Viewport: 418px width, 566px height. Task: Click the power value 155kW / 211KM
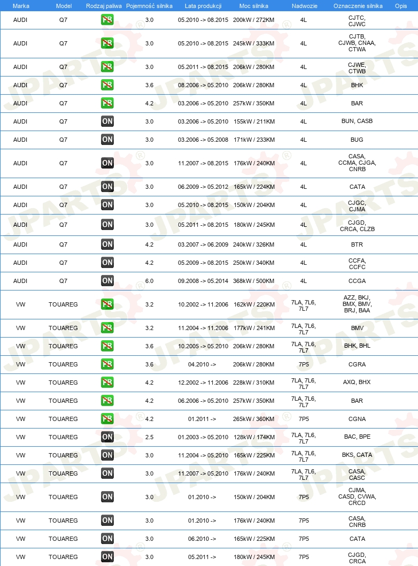coord(254,121)
